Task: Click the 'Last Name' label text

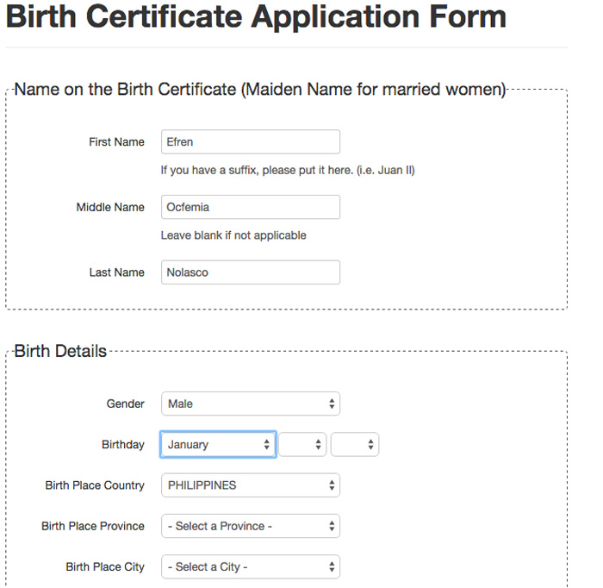Action: (x=116, y=272)
